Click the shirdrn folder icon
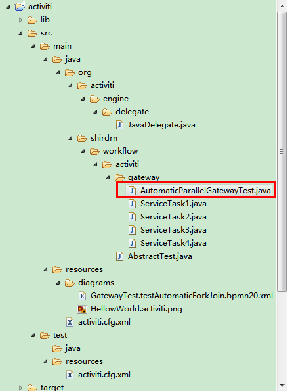The width and height of the screenshot is (292, 391). point(82,138)
